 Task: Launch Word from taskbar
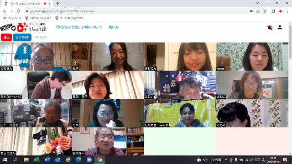(47, 160)
